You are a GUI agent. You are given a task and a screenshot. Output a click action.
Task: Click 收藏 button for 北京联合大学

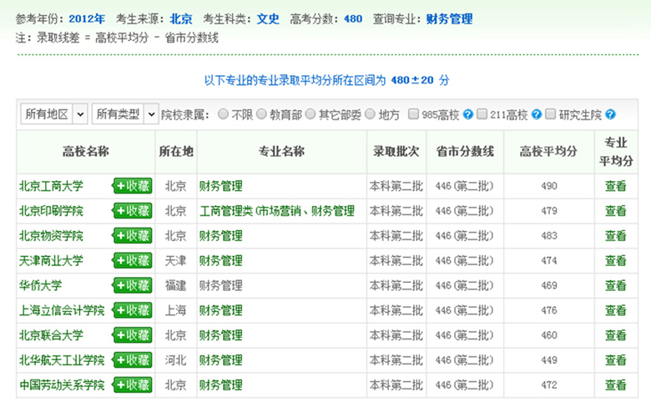pos(132,335)
